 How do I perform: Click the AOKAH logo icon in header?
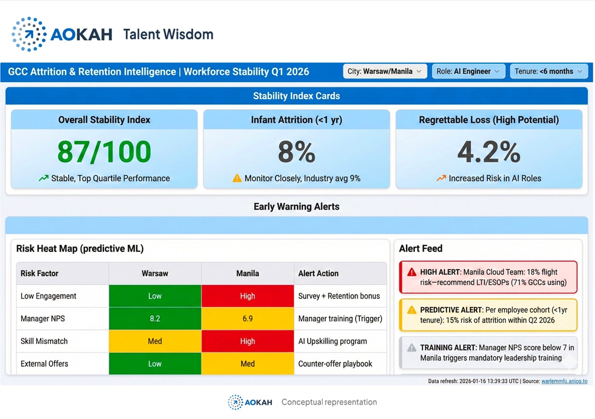pyautogui.click(x=28, y=34)
